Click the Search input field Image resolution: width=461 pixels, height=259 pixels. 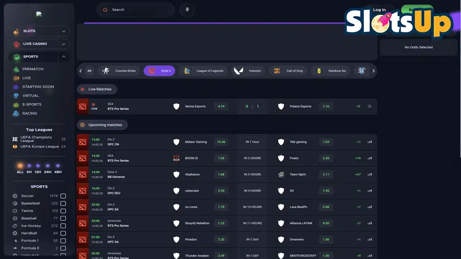pyautogui.click(x=135, y=10)
